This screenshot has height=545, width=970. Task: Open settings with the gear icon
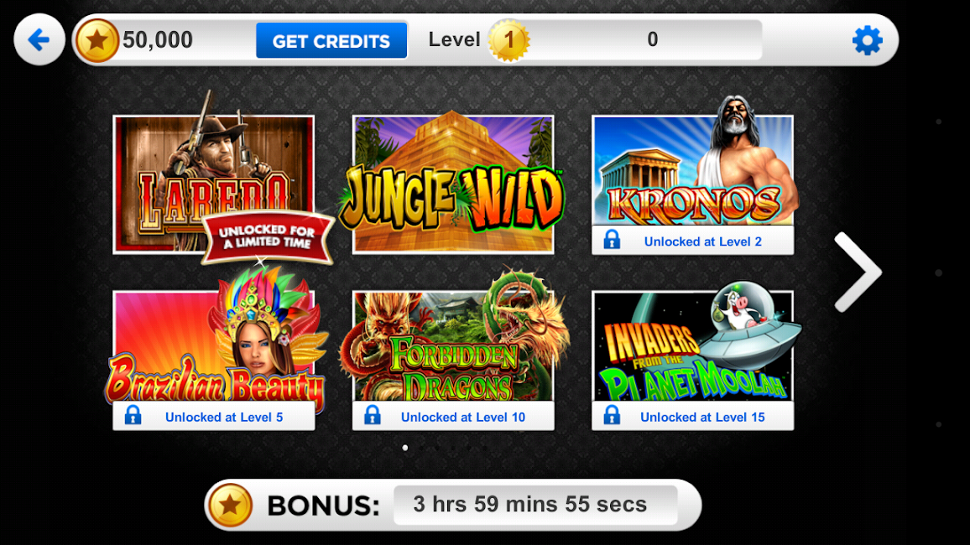click(867, 40)
